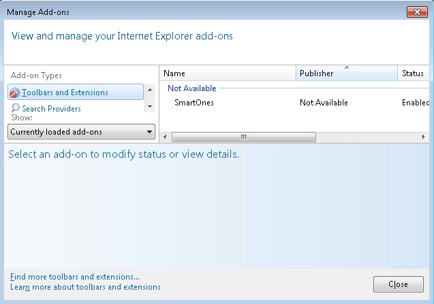
Task: Click down arrow of Add-on Types scrollbar
Action: (x=150, y=106)
